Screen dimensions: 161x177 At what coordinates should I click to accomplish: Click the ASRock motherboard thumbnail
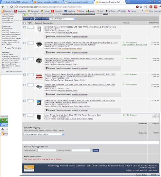(x=39, y=87)
